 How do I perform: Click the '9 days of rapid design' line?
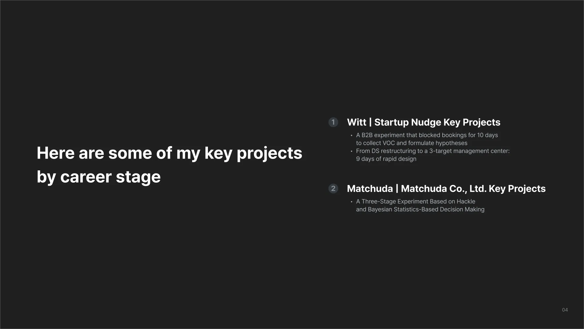tap(386, 159)
